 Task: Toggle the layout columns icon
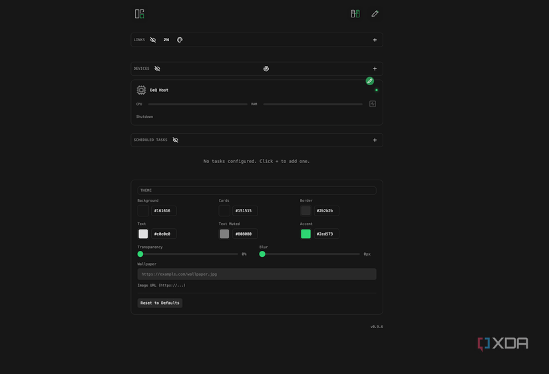click(x=355, y=14)
